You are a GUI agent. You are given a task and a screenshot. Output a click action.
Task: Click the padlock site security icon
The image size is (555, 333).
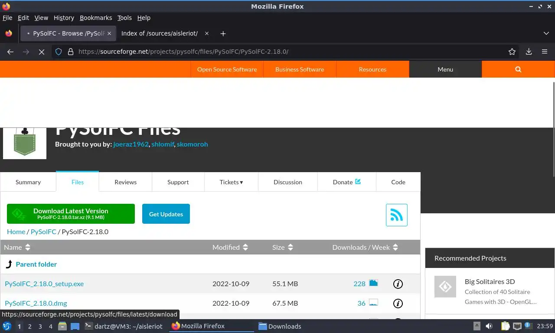tap(71, 52)
